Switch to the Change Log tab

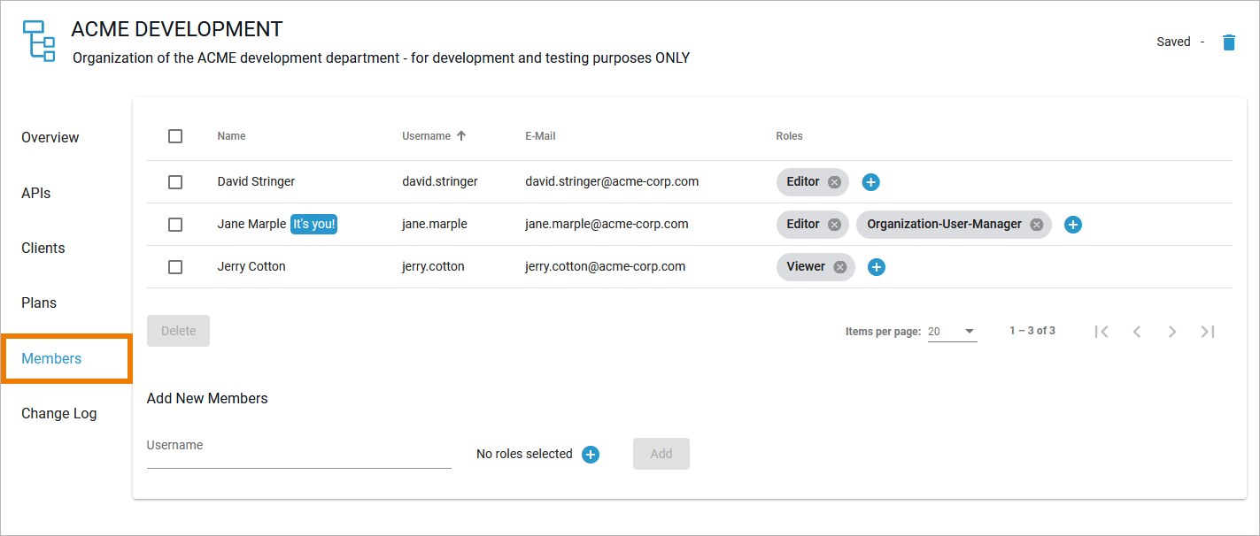coord(59,414)
